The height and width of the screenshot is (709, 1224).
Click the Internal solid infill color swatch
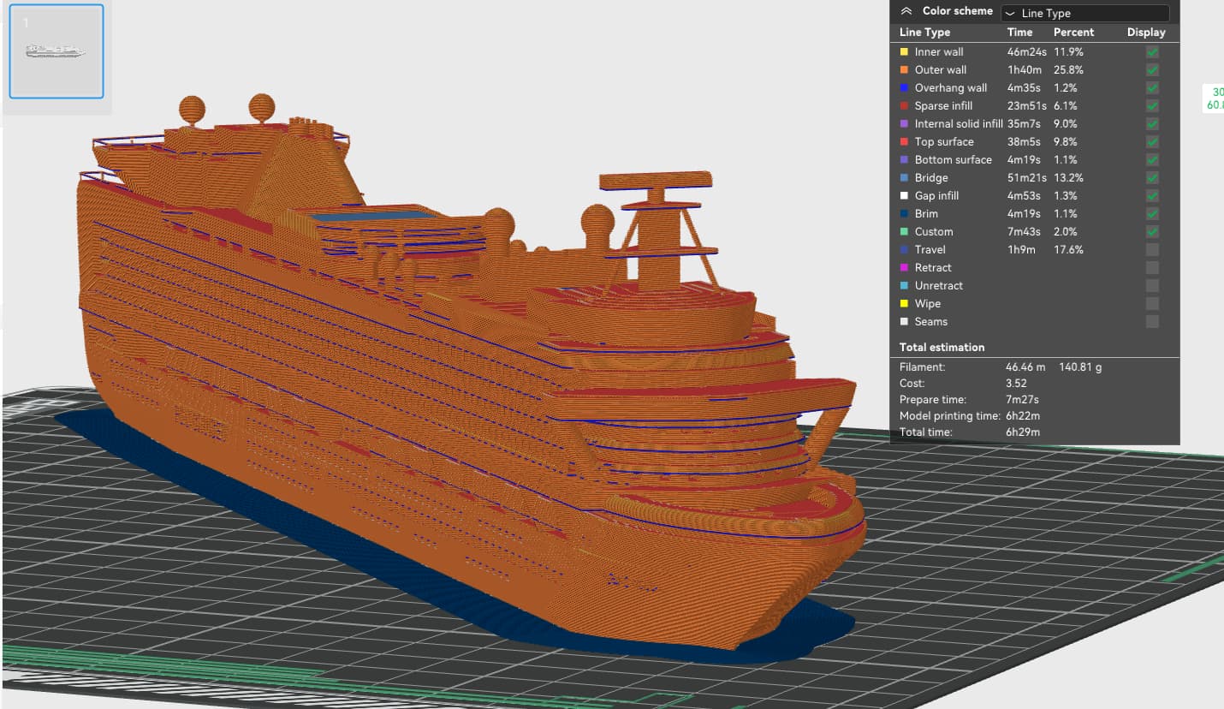pos(904,123)
